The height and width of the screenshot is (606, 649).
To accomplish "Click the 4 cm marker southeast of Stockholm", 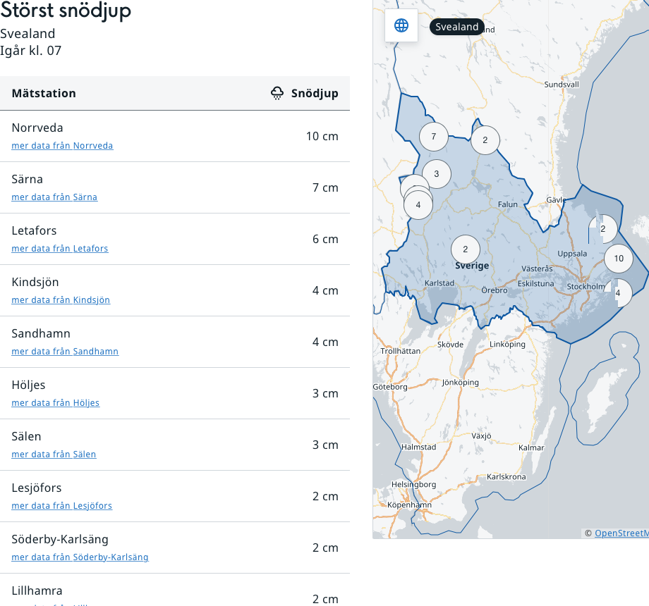I will point(619,292).
